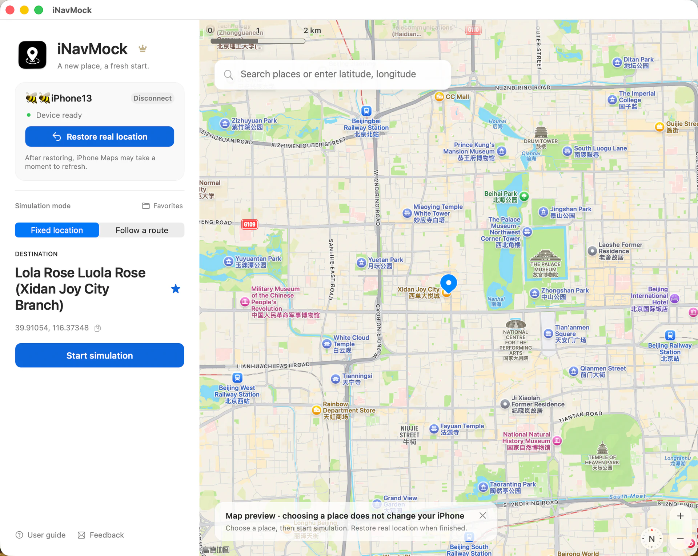Dismiss the map preview notice
Image resolution: width=698 pixels, height=556 pixels.
click(482, 516)
